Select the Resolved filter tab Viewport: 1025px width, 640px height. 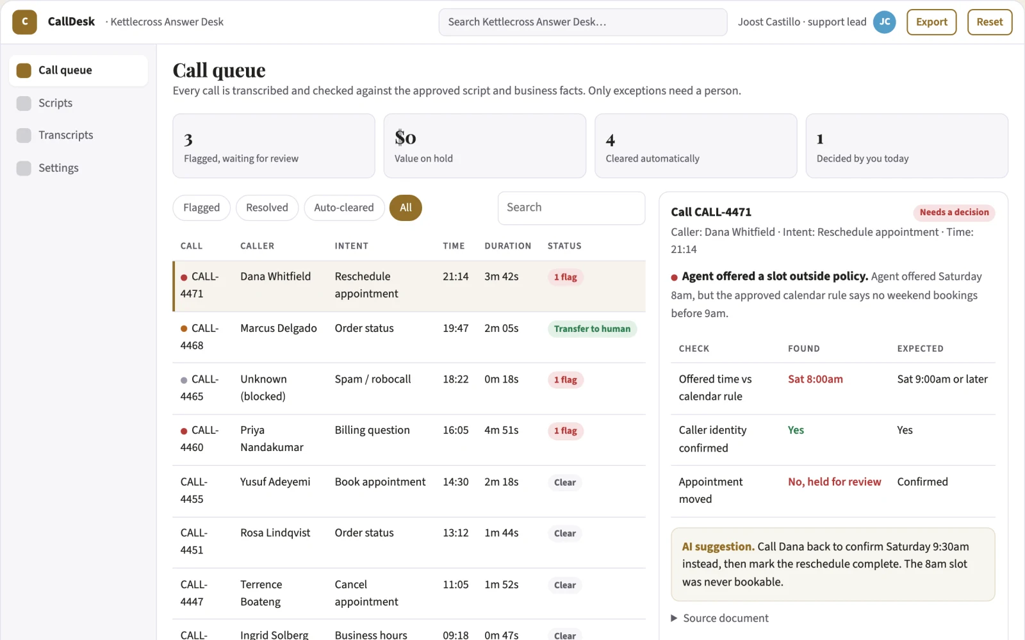pyautogui.click(x=267, y=208)
